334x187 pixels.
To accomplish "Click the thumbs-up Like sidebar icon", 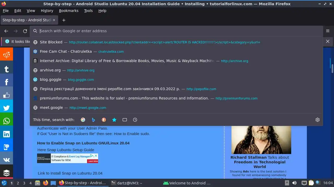I will click(6, 95).
